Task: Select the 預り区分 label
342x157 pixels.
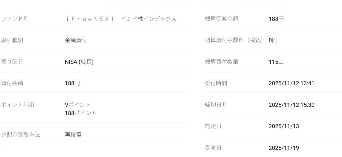Action: (x=12, y=62)
